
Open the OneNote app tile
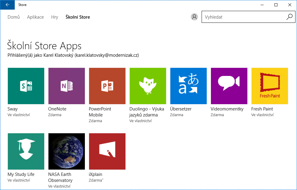[67, 86]
